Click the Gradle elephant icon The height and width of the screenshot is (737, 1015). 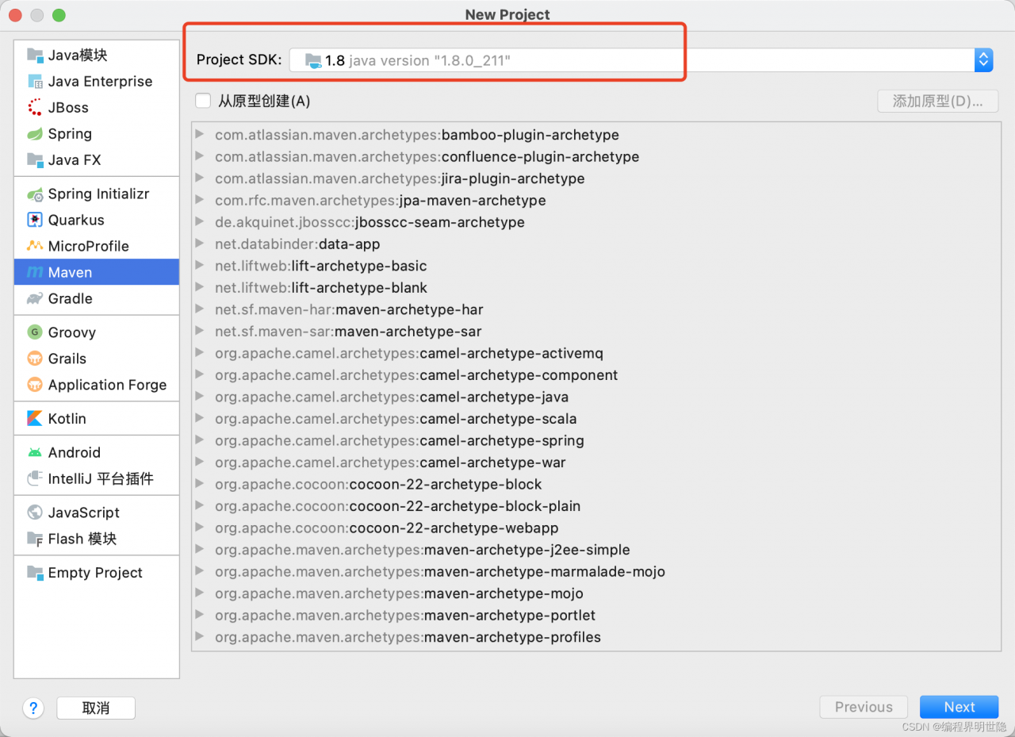pyautogui.click(x=35, y=298)
